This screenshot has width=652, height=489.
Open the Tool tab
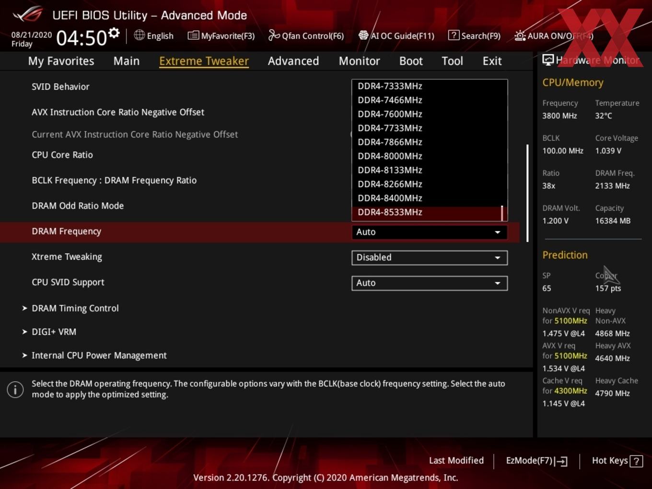452,61
